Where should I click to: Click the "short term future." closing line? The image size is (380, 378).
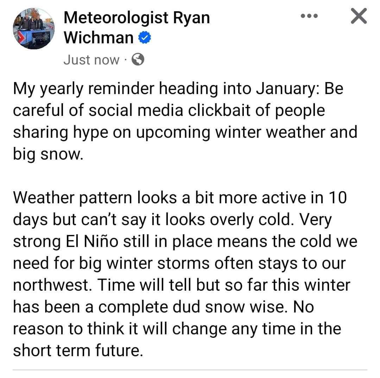click(x=78, y=351)
